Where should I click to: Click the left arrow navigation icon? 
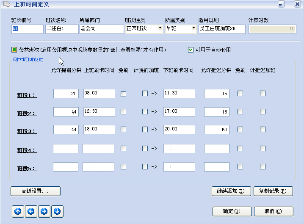(x=30, y=211)
